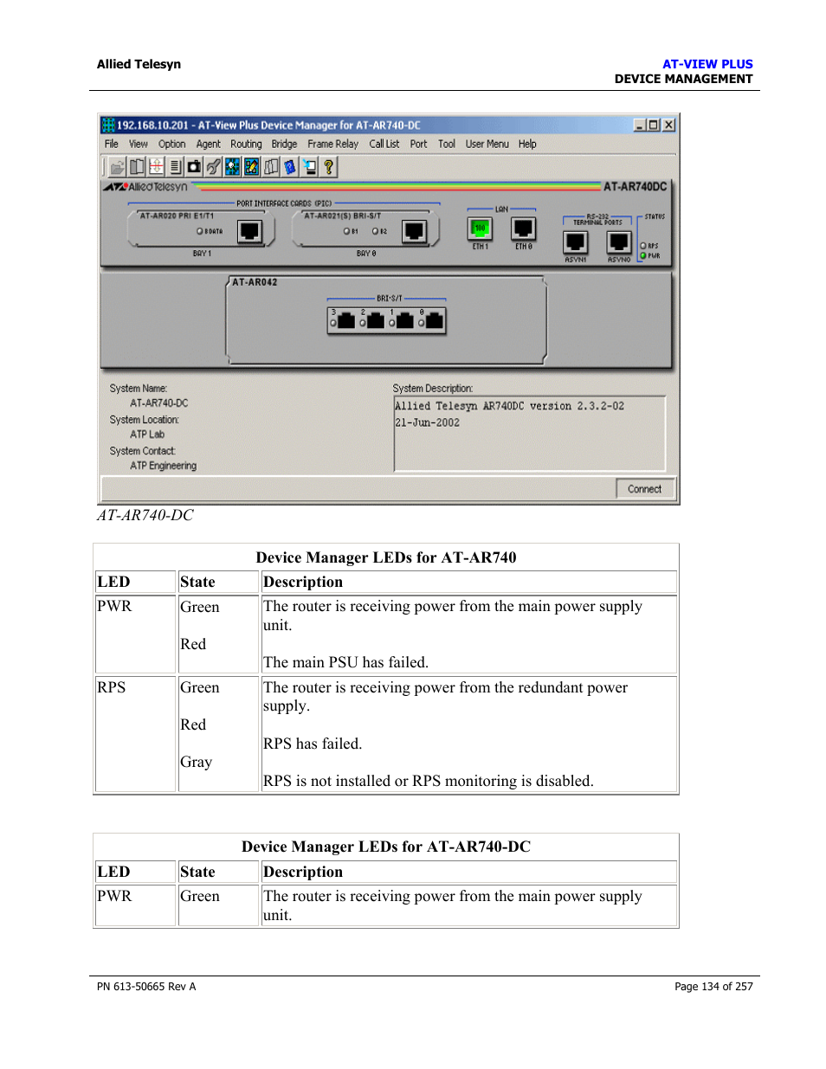Image resolution: width=826 pixels, height=1069 pixels.
Task: Click 'Device Manager LEDs for AT-AR740-DC' table title
Action: click(x=386, y=847)
